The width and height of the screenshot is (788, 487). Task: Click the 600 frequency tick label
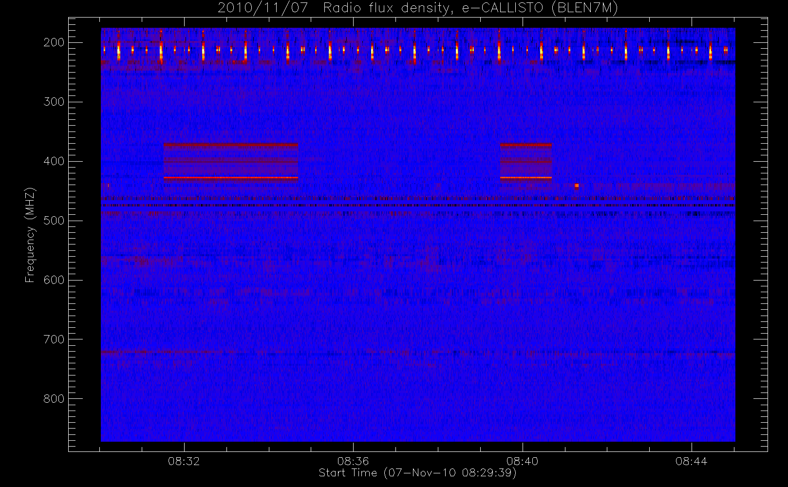tap(54, 280)
